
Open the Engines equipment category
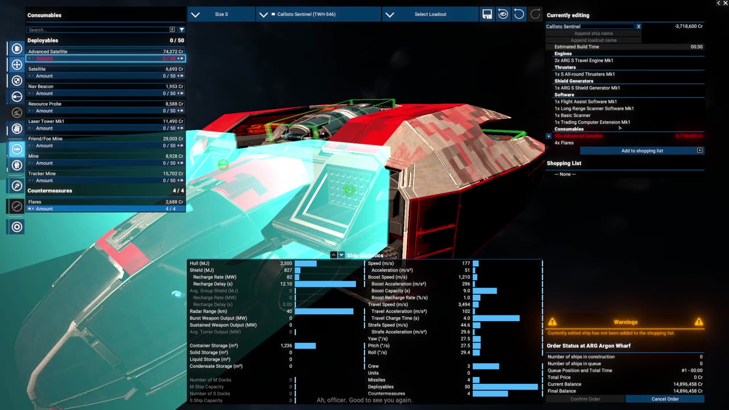[17, 48]
